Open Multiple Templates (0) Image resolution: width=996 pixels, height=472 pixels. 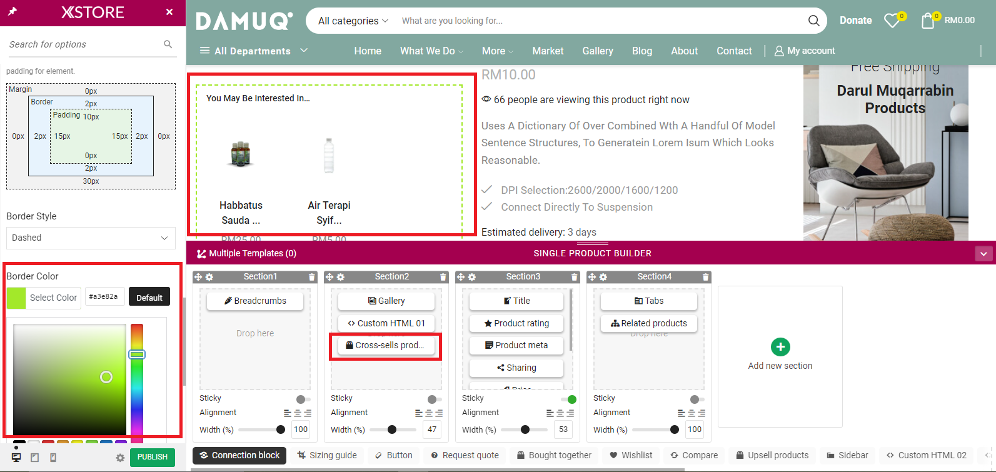(246, 253)
